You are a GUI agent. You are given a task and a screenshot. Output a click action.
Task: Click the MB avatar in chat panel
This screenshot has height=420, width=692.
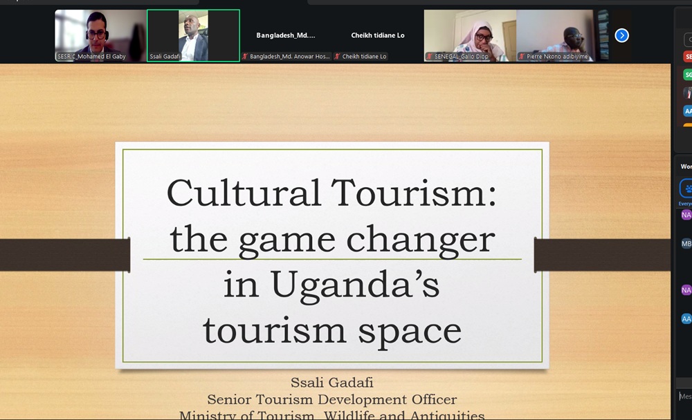point(686,244)
